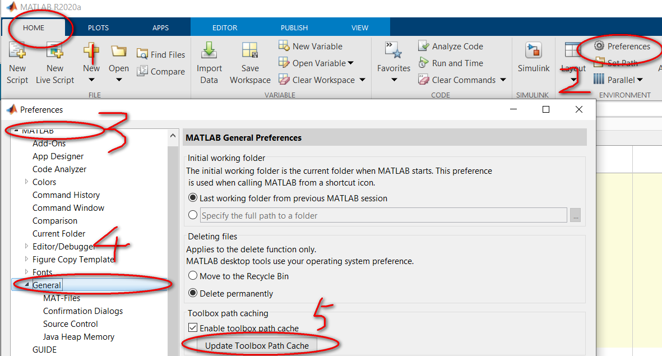The width and height of the screenshot is (662, 356).
Task: Expand Open Variable dropdown arrow
Action: click(x=350, y=63)
